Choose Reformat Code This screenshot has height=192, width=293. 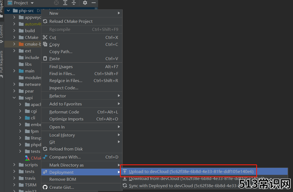[x=82, y=112]
